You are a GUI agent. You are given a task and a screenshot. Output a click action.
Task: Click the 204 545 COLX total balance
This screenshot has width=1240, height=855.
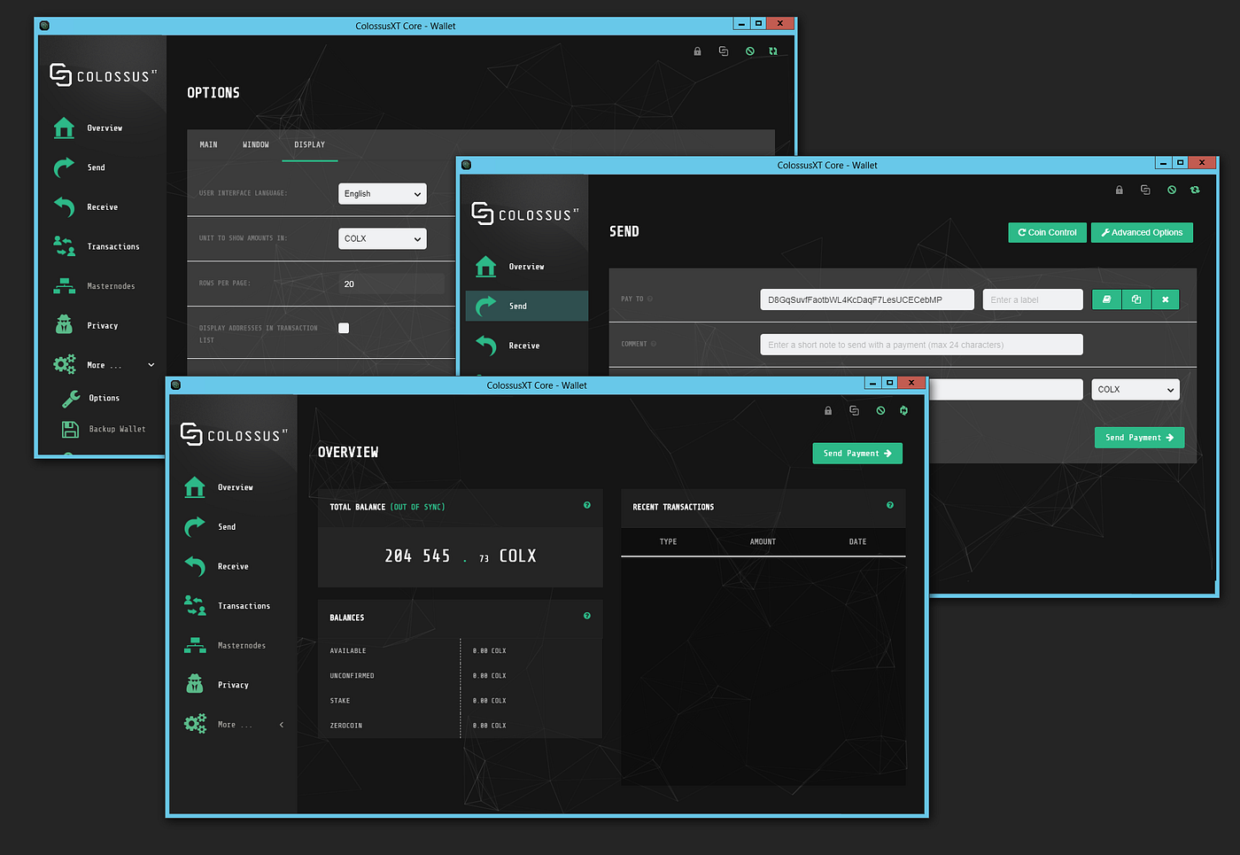tap(460, 556)
